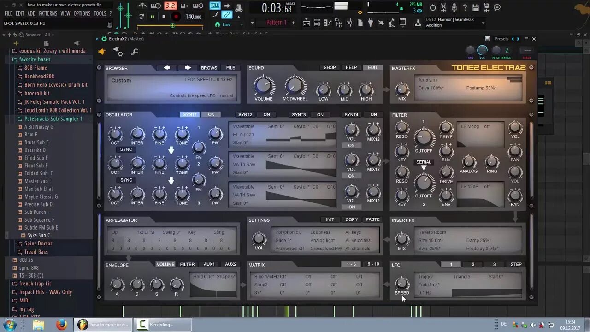Image resolution: width=590 pixels, height=332 pixels.
Task: Click the INIT button in settings
Action: coord(330,219)
